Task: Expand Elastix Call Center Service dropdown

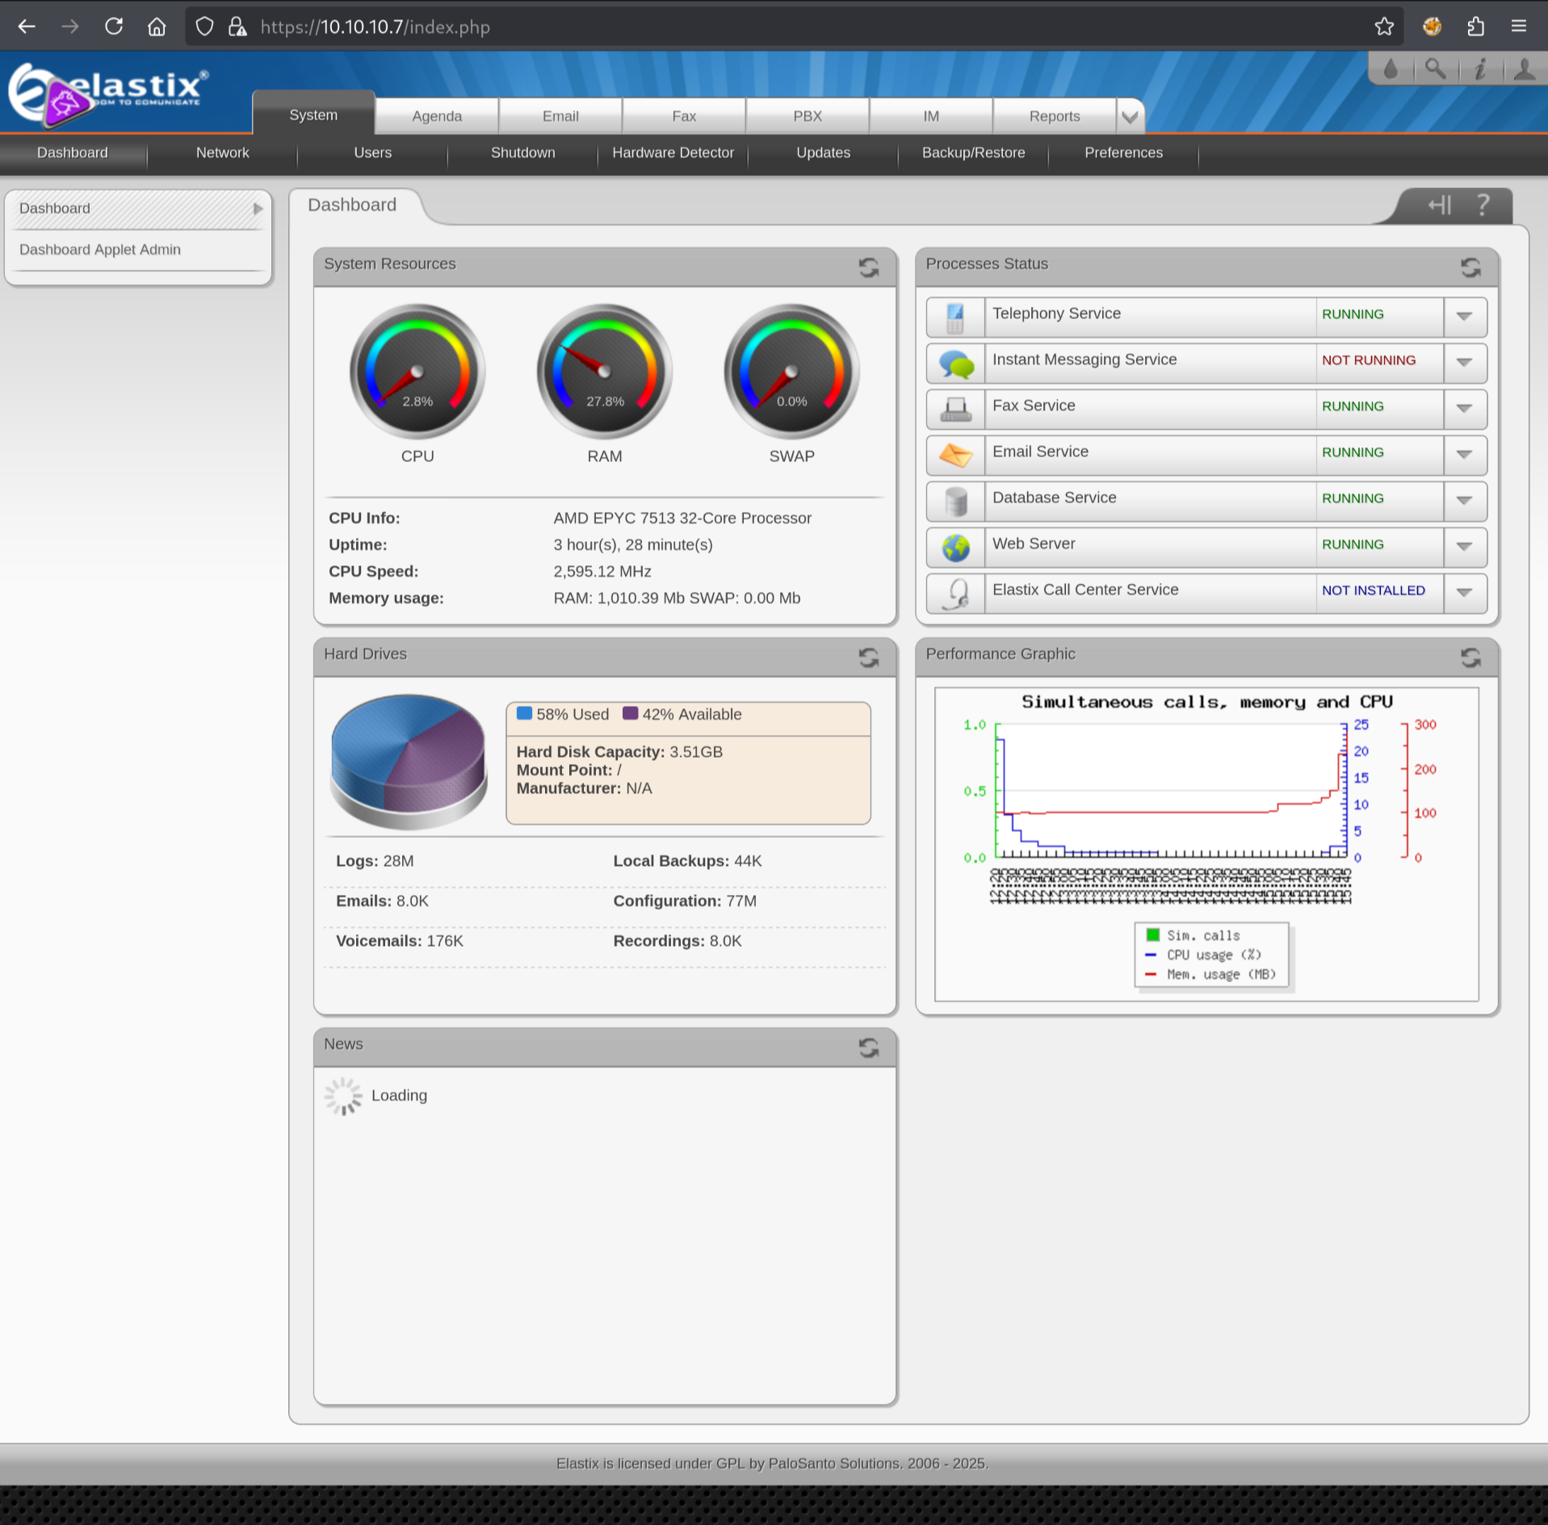Action: (1464, 593)
